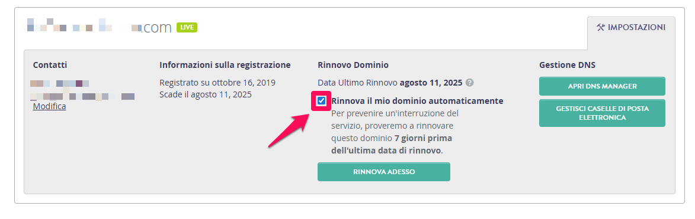Click the RINNOVA ADESSO button

click(x=384, y=172)
